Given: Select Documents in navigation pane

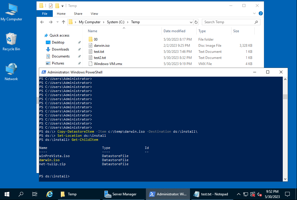Looking at the screenshot, I should coord(58,56).
